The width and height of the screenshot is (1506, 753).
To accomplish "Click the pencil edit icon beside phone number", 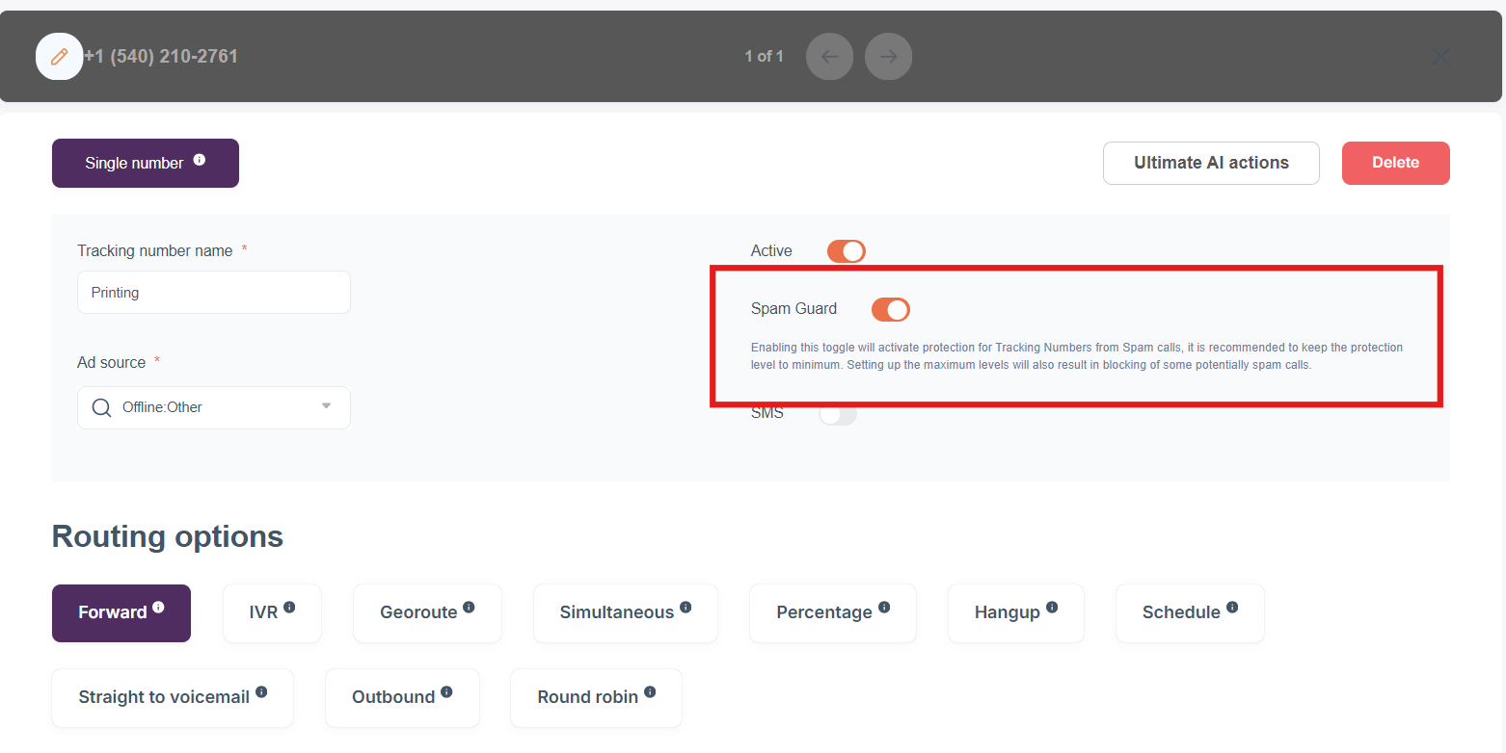I will (59, 57).
